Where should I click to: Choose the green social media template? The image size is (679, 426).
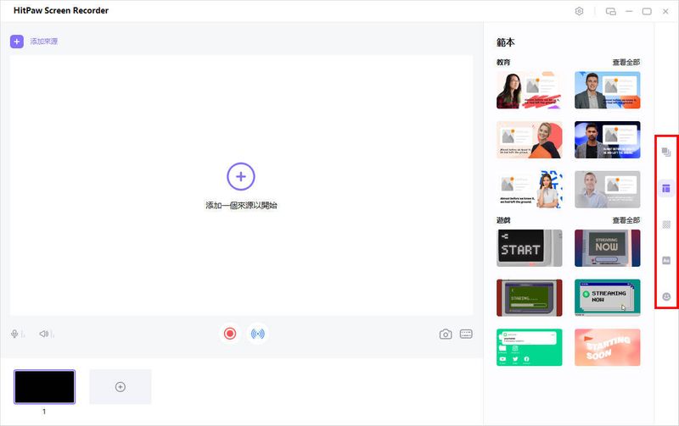529,347
